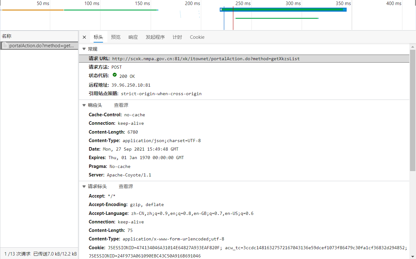The image size is (416, 259).
Task: Click the 请求 URL value
Action: point(206,59)
